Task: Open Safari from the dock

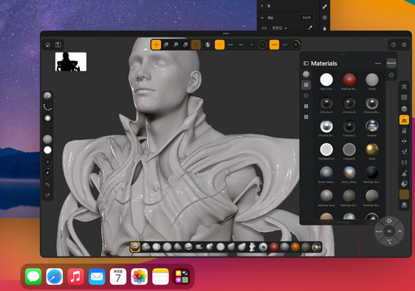Action: tap(55, 276)
